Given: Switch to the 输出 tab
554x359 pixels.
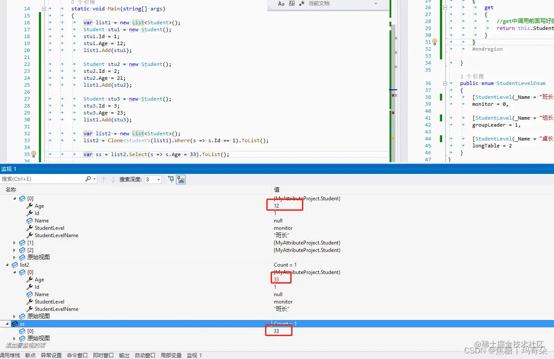Looking at the screenshot, I should click(x=124, y=355).
